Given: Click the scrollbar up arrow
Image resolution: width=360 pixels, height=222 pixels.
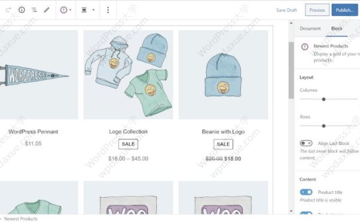Looking at the screenshot, I should click(x=291, y=23).
